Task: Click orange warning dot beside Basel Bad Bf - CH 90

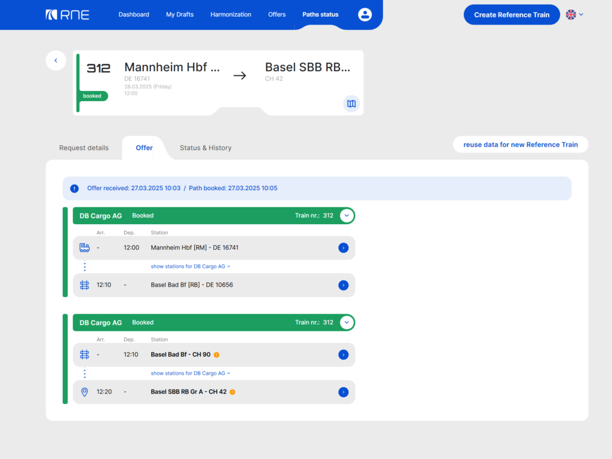Action: click(x=216, y=355)
